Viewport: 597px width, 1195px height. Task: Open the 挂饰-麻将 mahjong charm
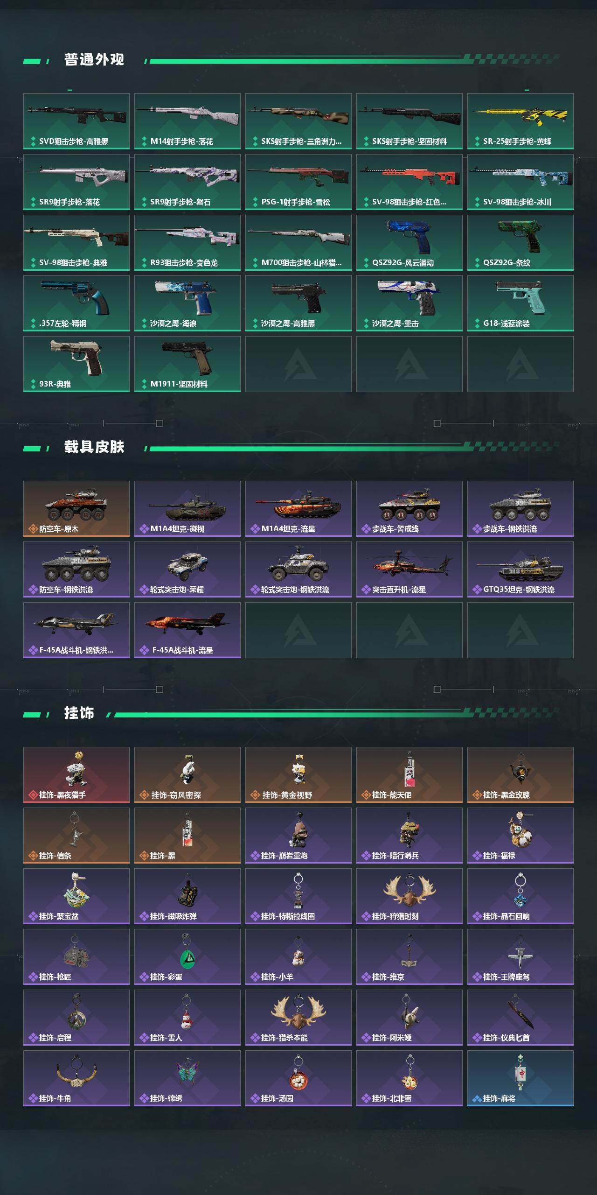pos(521,1078)
